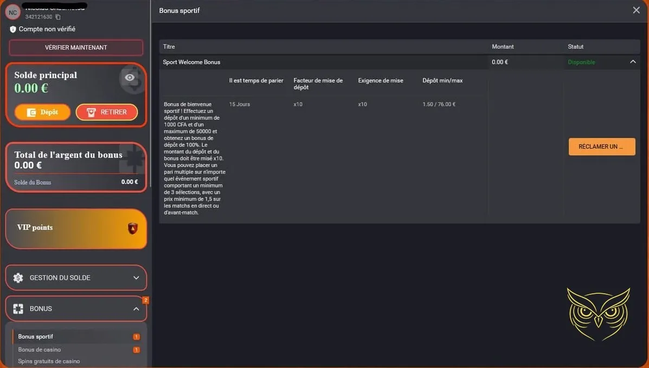The image size is (649, 368).
Task: Click the VIP points card
Action: [65, 228]
